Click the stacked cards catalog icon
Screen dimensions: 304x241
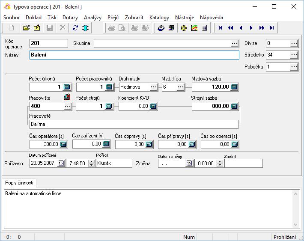point(161,28)
